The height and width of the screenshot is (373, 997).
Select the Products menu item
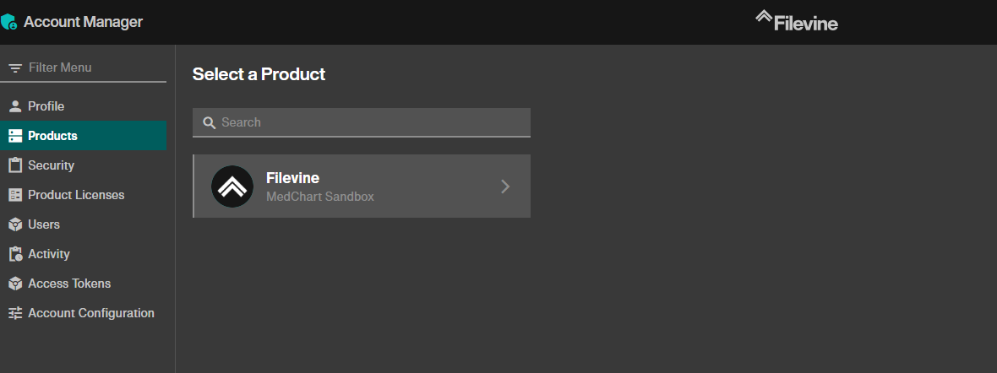click(84, 136)
